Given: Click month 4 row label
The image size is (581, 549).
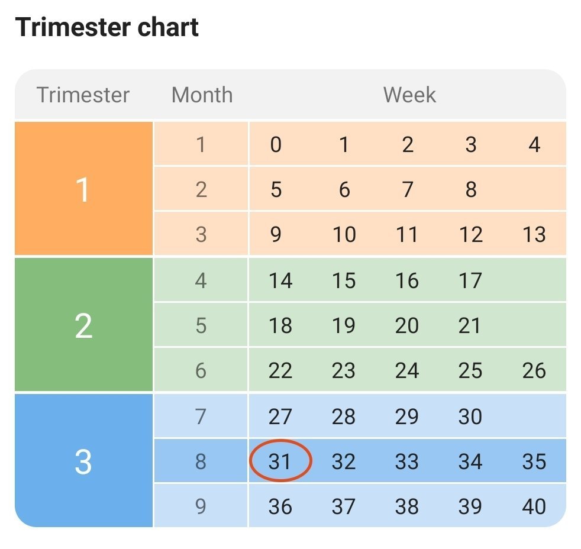Looking at the screenshot, I should pyautogui.click(x=201, y=280).
